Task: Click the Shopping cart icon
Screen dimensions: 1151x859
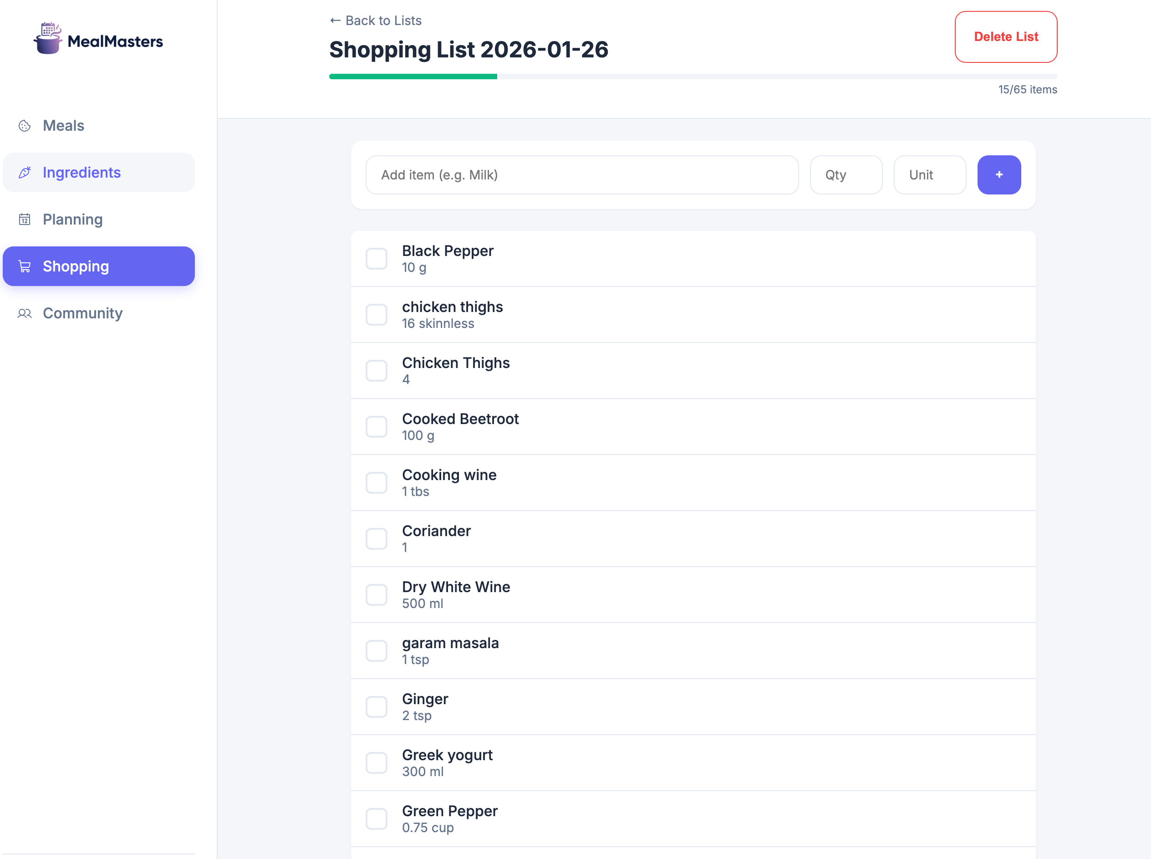Action: pos(25,266)
